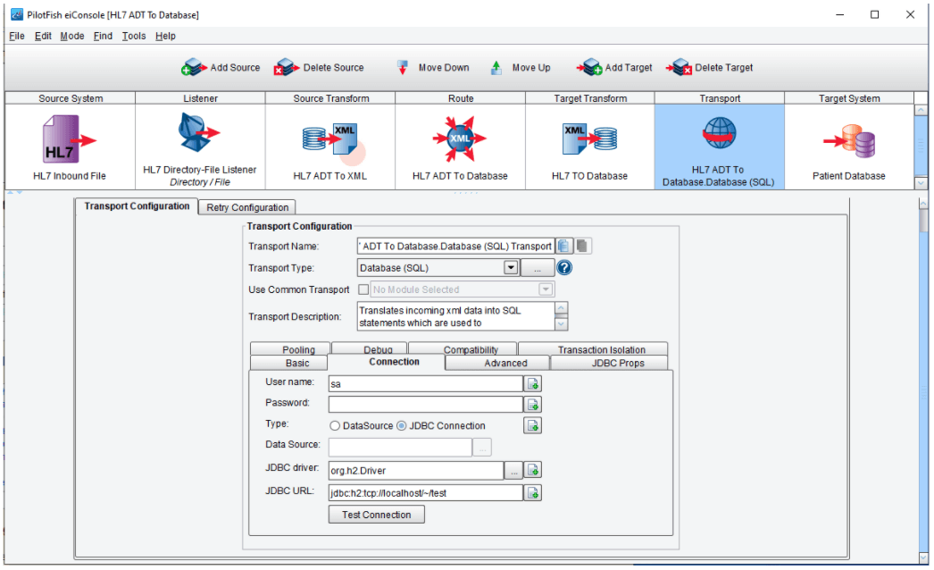Switch to the Pooling tab
This screenshot has height=570, width=934.
pyautogui.click(x=290, y=348)
